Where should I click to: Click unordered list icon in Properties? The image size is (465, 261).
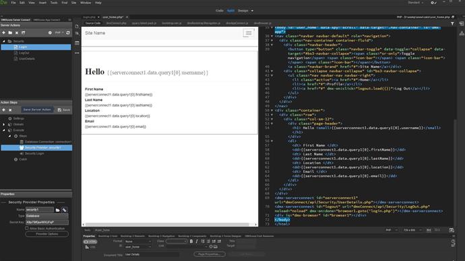pyautogui.click(x=203, y=241)
